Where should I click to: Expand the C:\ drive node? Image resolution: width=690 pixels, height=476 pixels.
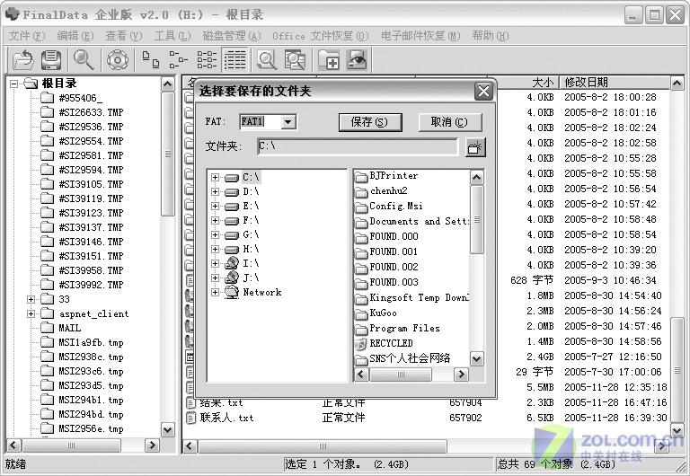coord(215,177)
